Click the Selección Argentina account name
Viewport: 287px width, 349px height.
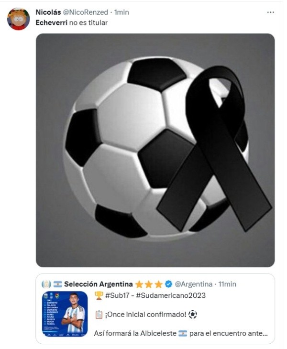point(98,284)
